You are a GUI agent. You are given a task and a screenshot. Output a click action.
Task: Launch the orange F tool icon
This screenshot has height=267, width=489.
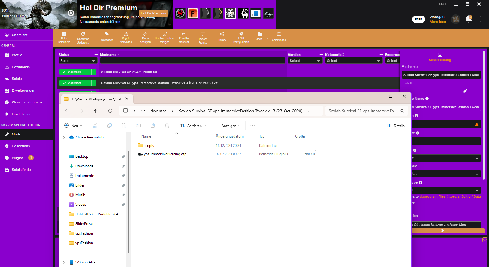pyautogui.click(x=193, y=13)
